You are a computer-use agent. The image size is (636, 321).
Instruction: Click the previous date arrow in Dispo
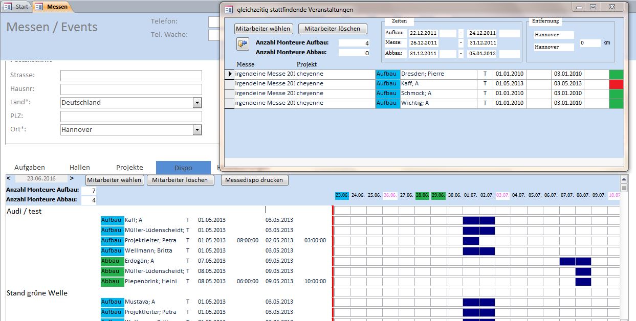click(9, 178)
